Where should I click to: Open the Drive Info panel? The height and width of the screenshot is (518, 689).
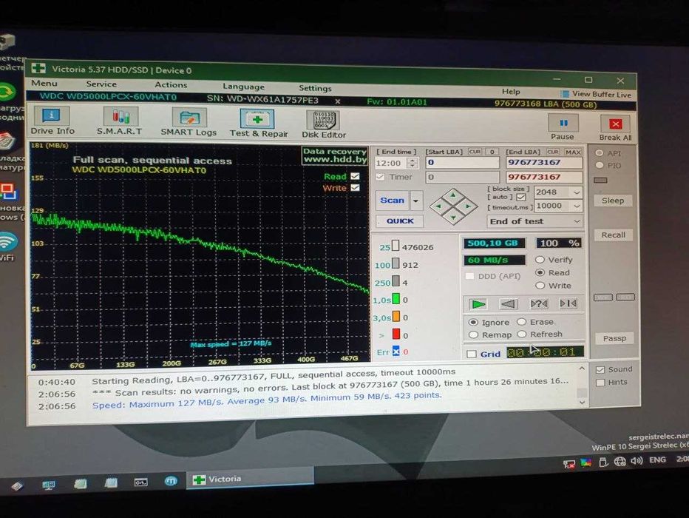click(x=52, y=121)
